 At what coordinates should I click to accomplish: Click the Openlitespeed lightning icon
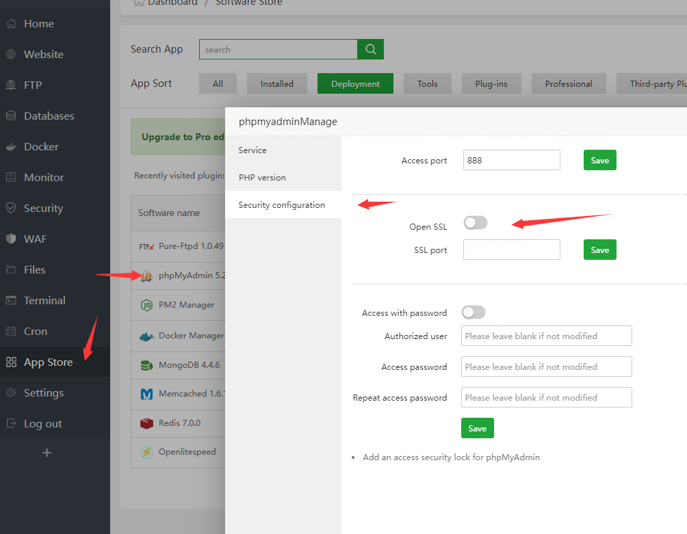(x=146, y=452)
